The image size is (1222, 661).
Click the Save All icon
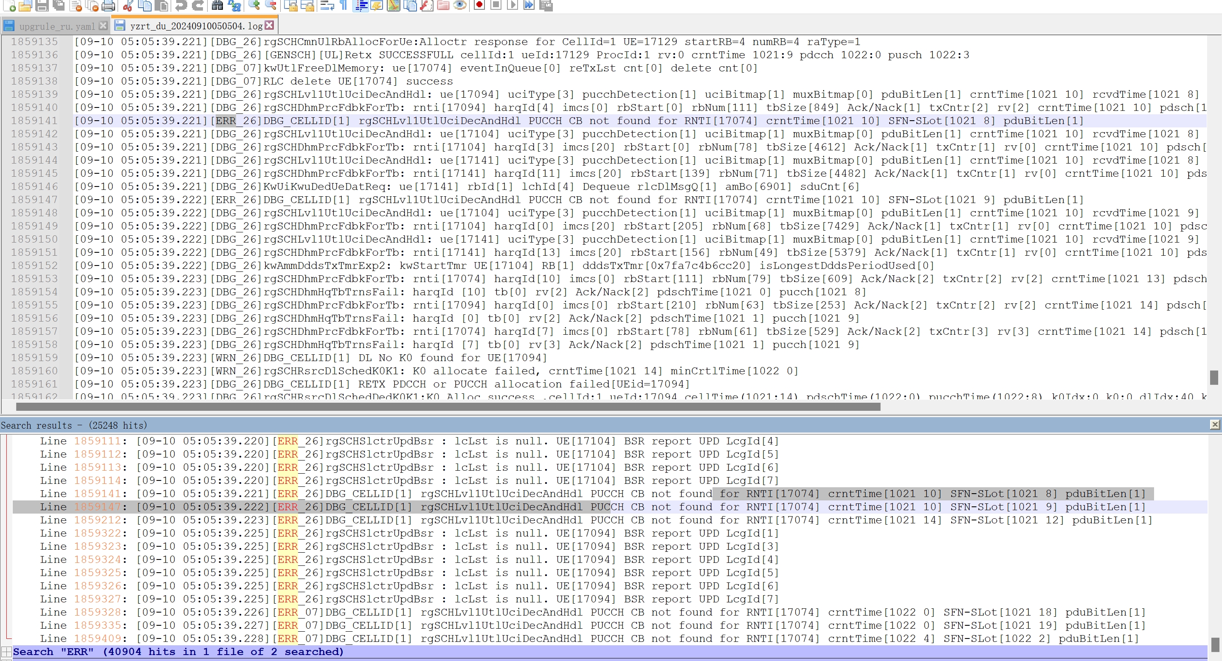pyautogui.click(x=59, y=6)
